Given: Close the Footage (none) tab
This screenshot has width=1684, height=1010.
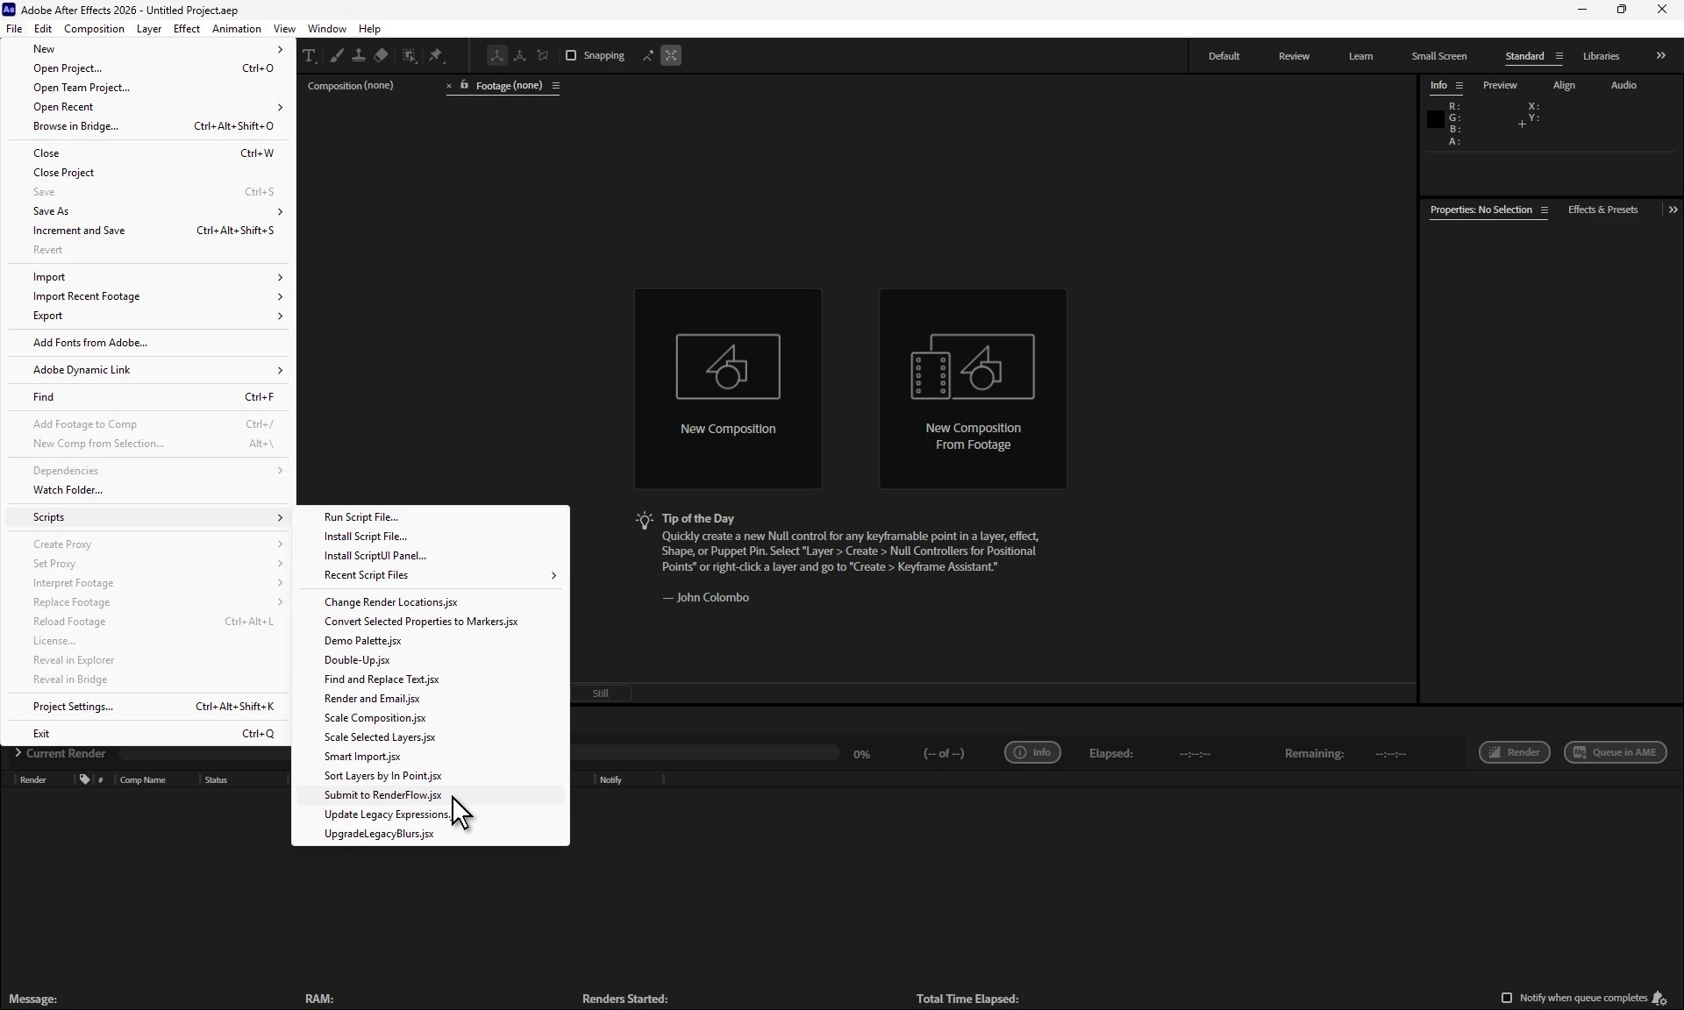Looking at the screenshot, I should click(x=449, y=86).
